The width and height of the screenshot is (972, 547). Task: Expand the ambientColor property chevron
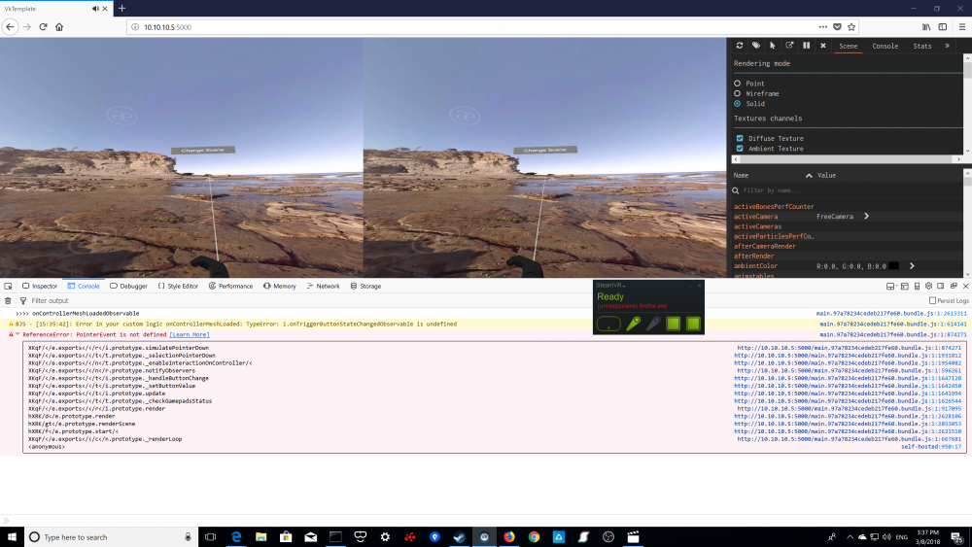912,266
